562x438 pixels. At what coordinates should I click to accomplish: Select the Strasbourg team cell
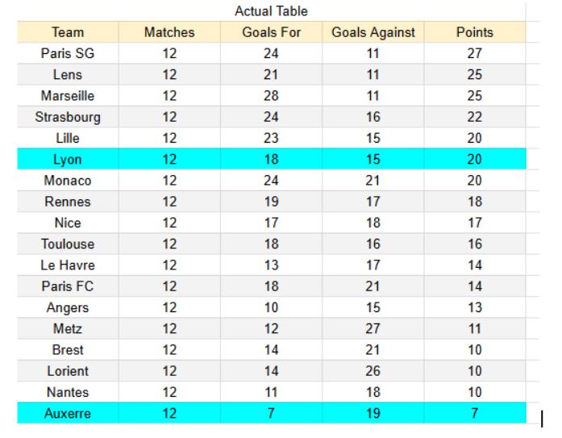(x=67, y=117)
